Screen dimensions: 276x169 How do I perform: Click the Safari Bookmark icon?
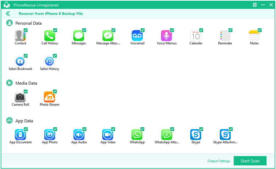[x=20, y=61]
